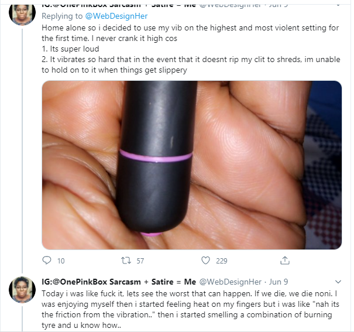
Task: Expand the top tweet's partially visible chevron menu
Action: pyautogui.click(x=338, y=5)
